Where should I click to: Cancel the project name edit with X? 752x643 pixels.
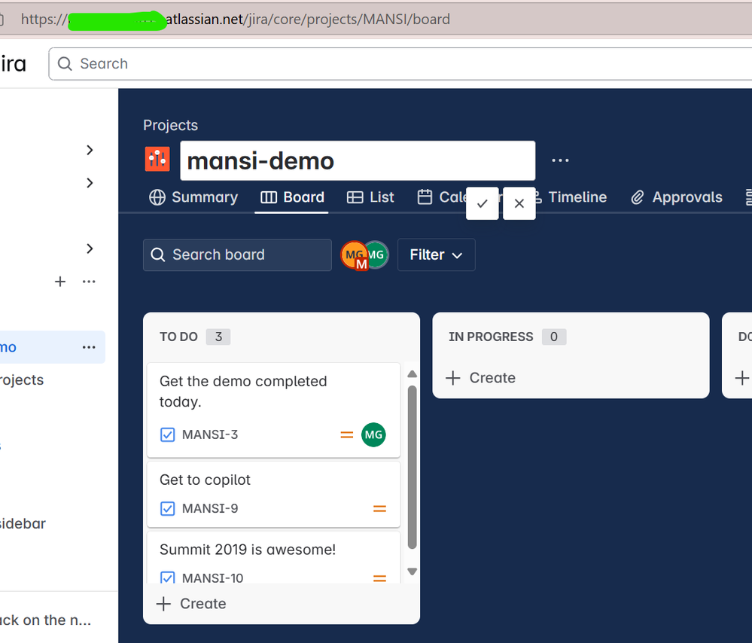coord(519,203)
